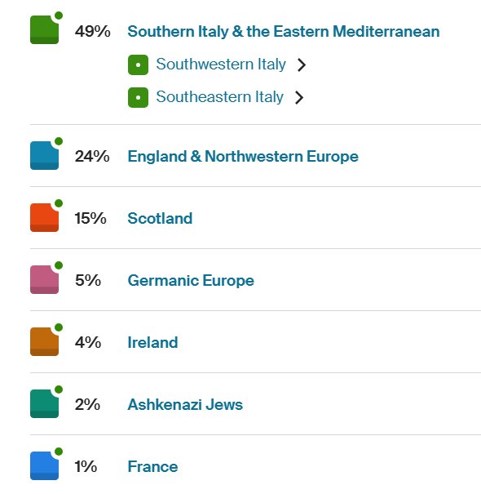Click the bright blue France color swatch

click(x=44, y=465)
